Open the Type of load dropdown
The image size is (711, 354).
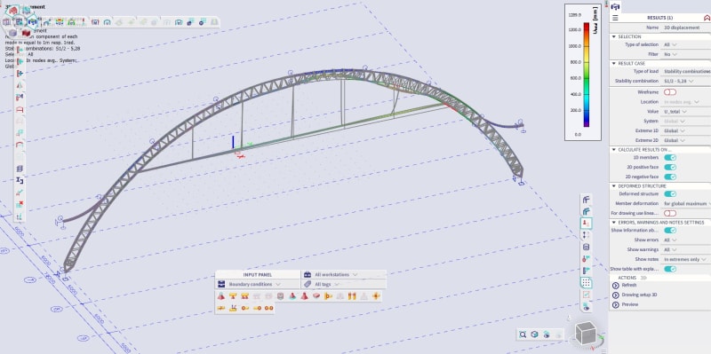(x=686, y=72)
